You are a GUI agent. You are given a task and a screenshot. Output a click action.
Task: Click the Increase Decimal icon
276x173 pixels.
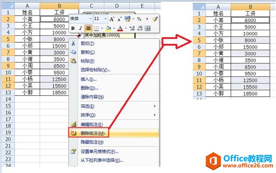[x=132, y=28]
